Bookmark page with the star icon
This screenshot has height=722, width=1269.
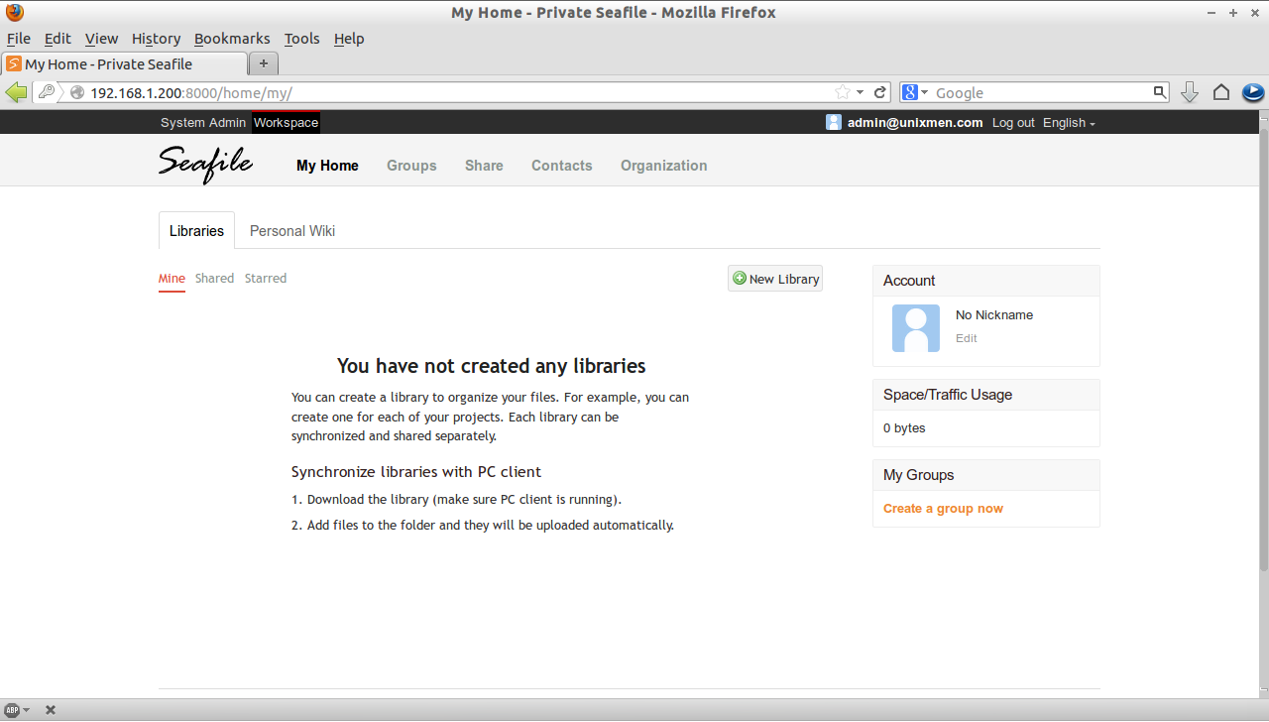click(843, 92)
